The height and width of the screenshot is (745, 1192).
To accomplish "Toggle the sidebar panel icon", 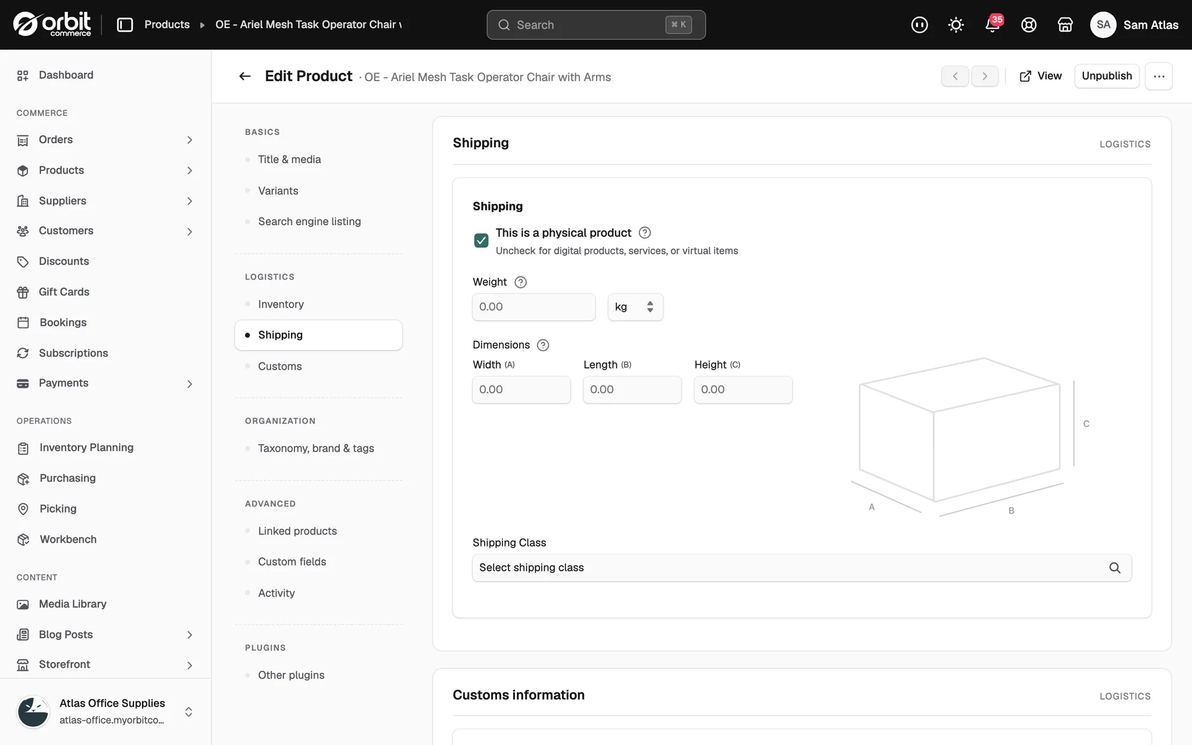I will coord(125,24).
